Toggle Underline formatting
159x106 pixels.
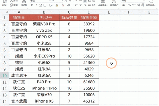(41, 5)
